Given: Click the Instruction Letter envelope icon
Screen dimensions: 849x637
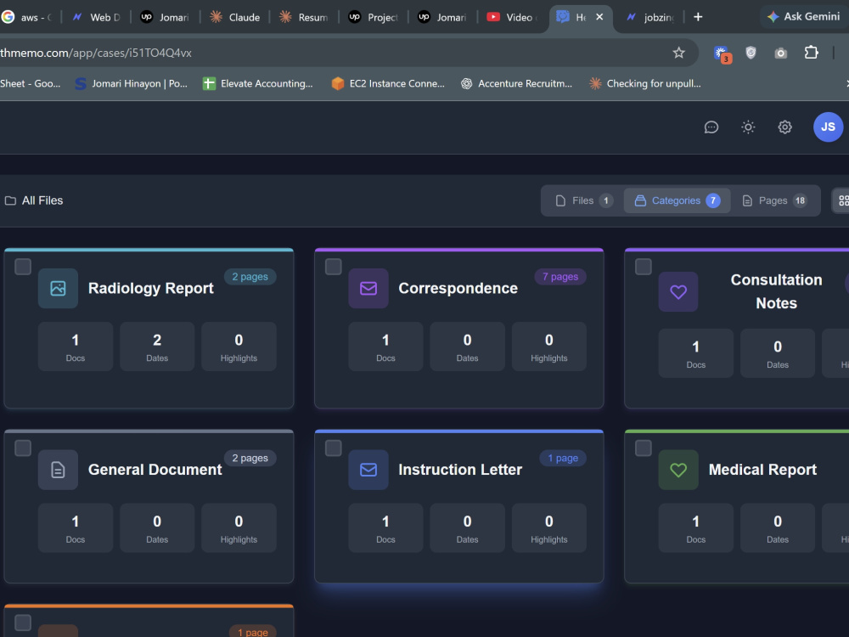Looking at the screenshot, I should coord(368,470).
